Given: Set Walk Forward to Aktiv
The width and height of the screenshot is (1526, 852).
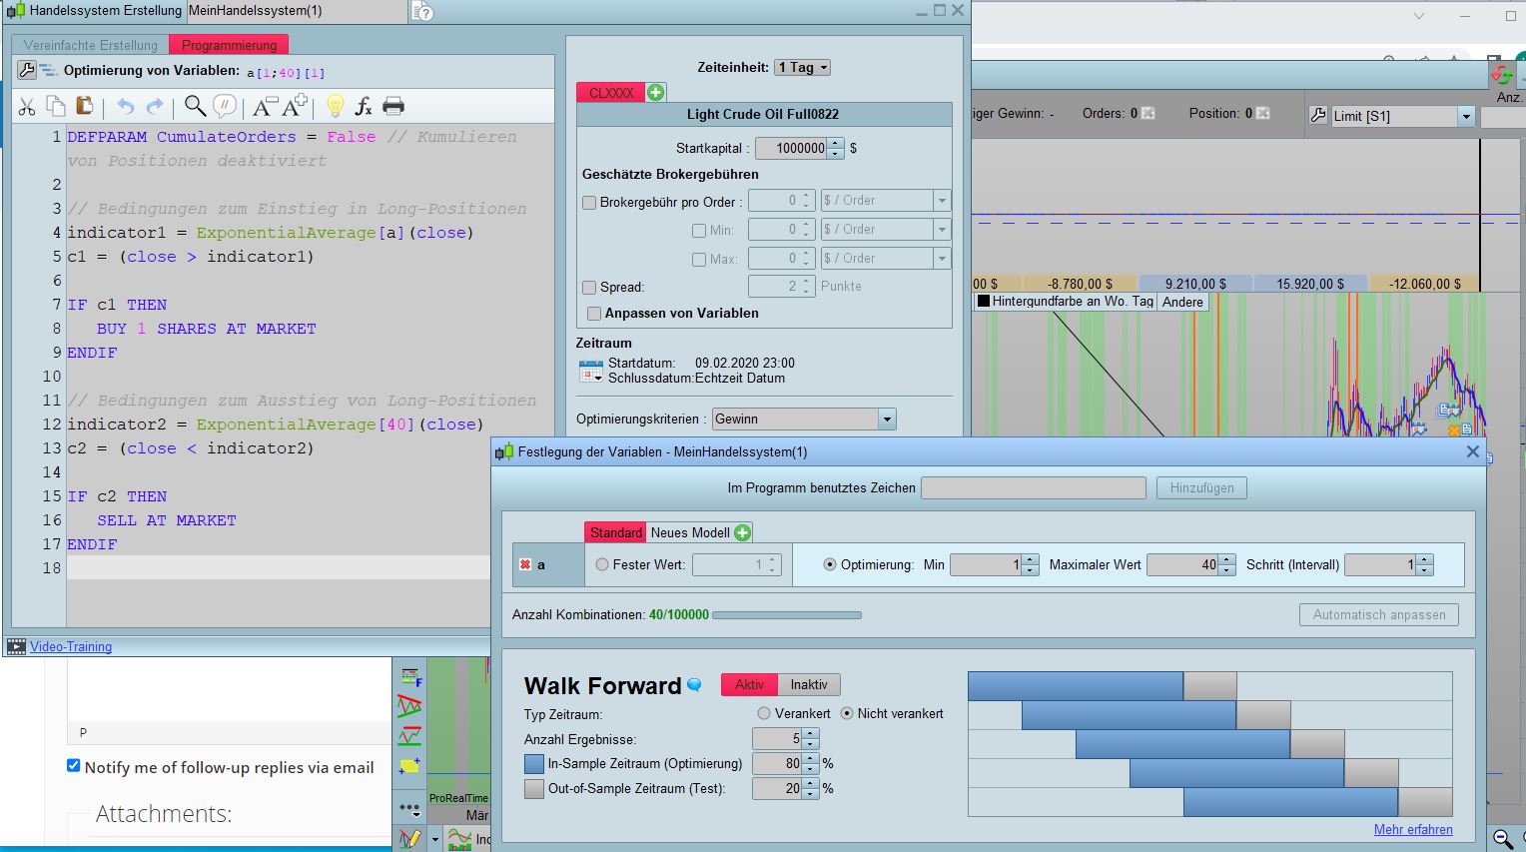Looking at the screenshot, I should (x=749, y=684).
